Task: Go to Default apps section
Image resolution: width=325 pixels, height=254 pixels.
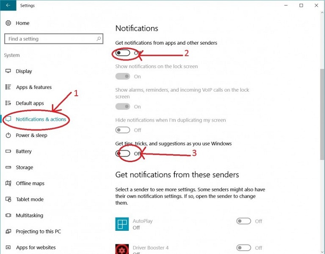Action: tap(30, 103)
